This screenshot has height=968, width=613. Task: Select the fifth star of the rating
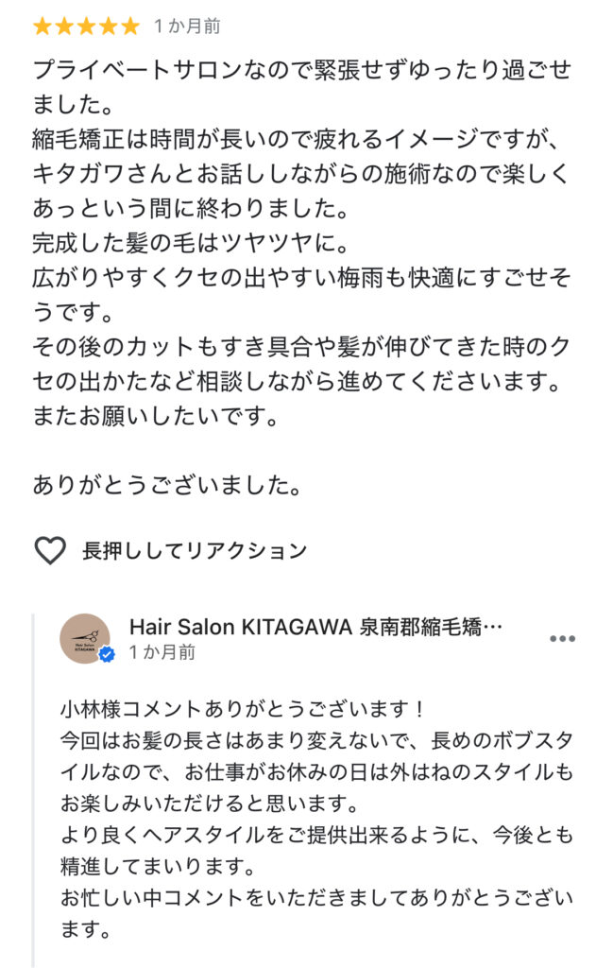tap(130, 26)
